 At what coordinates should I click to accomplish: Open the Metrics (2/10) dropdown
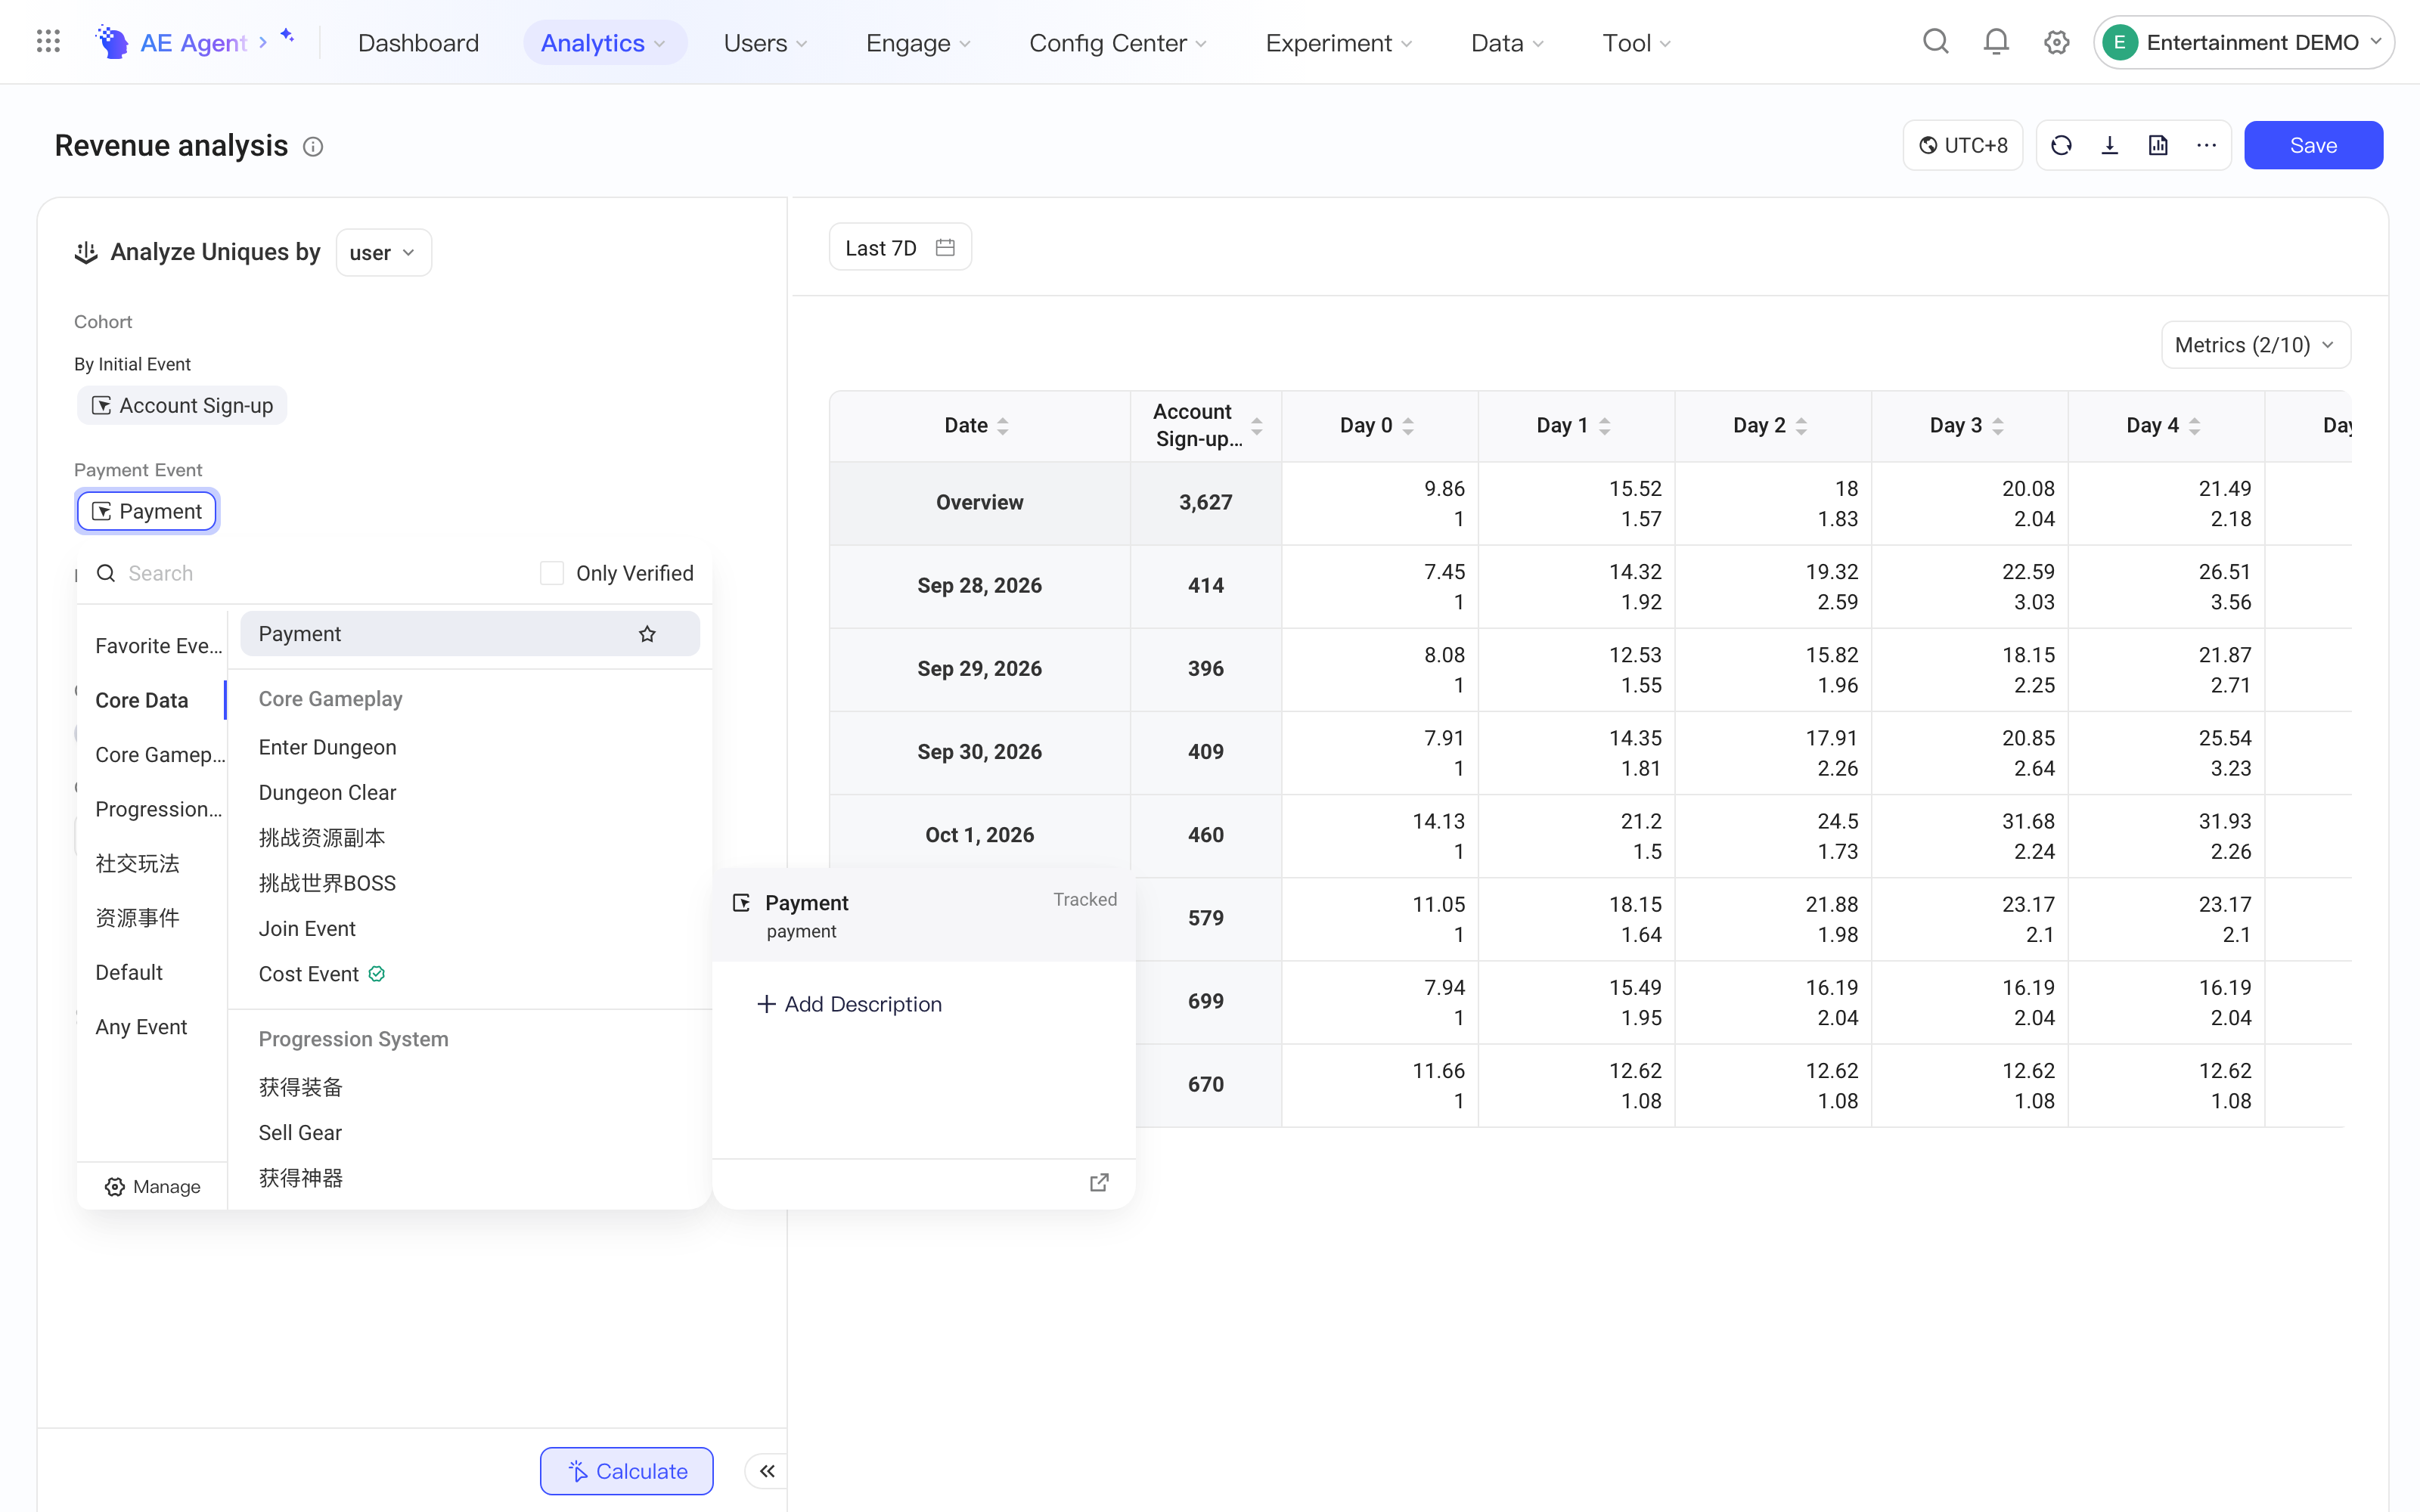click(x=2255, y=345)
